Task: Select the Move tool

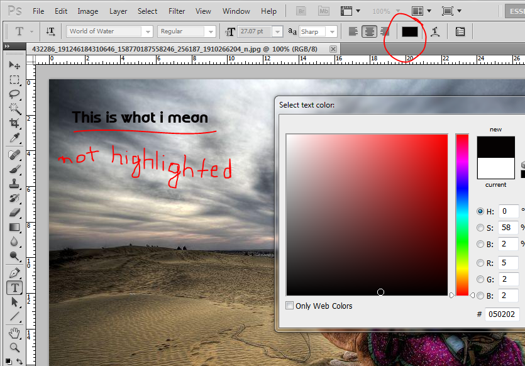Action: pyautogui.click(x=14, y=65)
